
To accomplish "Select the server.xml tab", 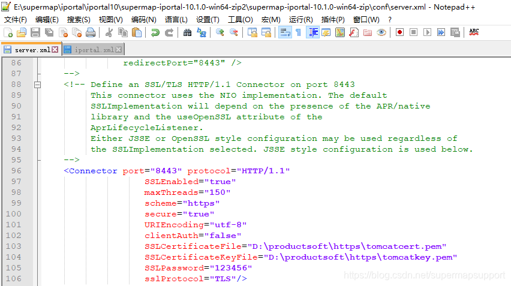I will [x=31, y=50].
